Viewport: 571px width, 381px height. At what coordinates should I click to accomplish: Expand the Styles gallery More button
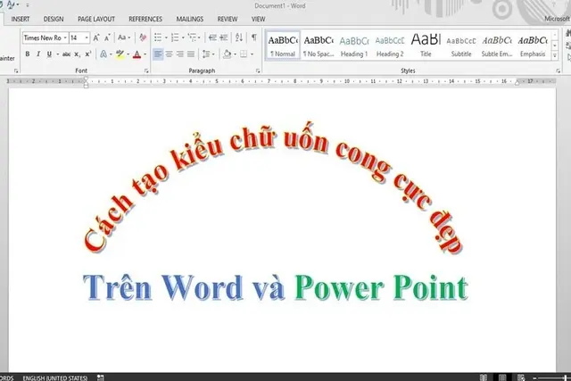[x=555, y=55]
